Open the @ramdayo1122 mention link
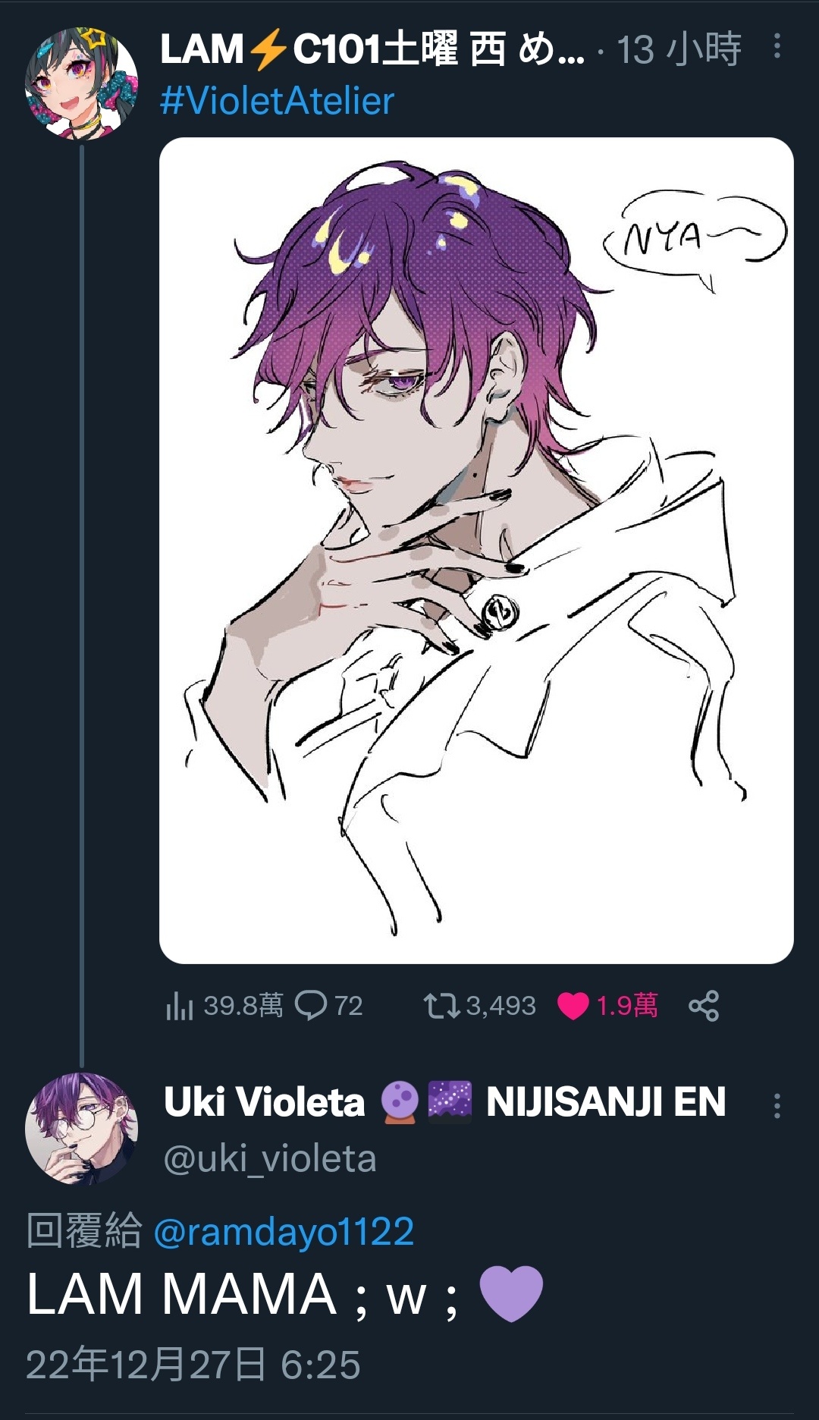Screen dimensions: 819x1420 [x=284, y=1231]
